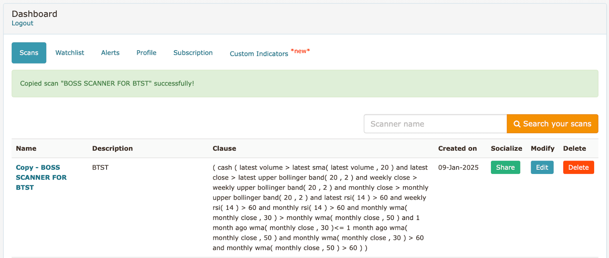Open the Alerts tab

(110, 53)
